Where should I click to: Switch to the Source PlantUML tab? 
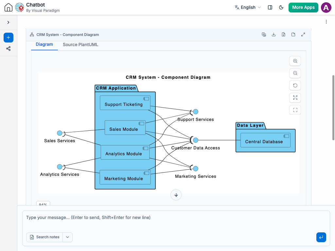(80, 44)
